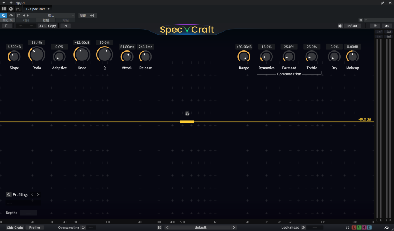
Task: Select the 复制 copy tab
Action: point(46,20)
